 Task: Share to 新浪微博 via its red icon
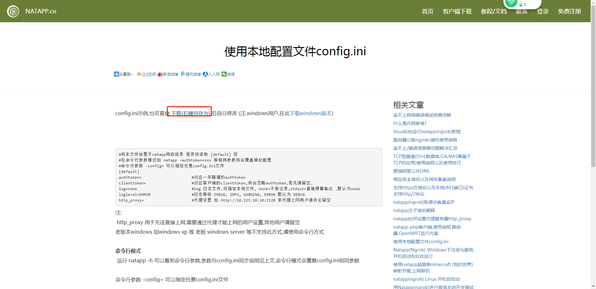tap(160, 74)
